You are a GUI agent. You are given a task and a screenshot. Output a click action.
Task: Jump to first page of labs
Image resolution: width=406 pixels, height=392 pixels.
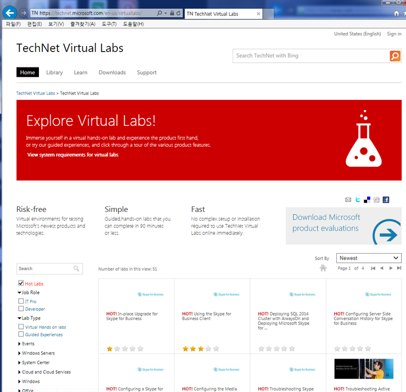pos(373,268)
